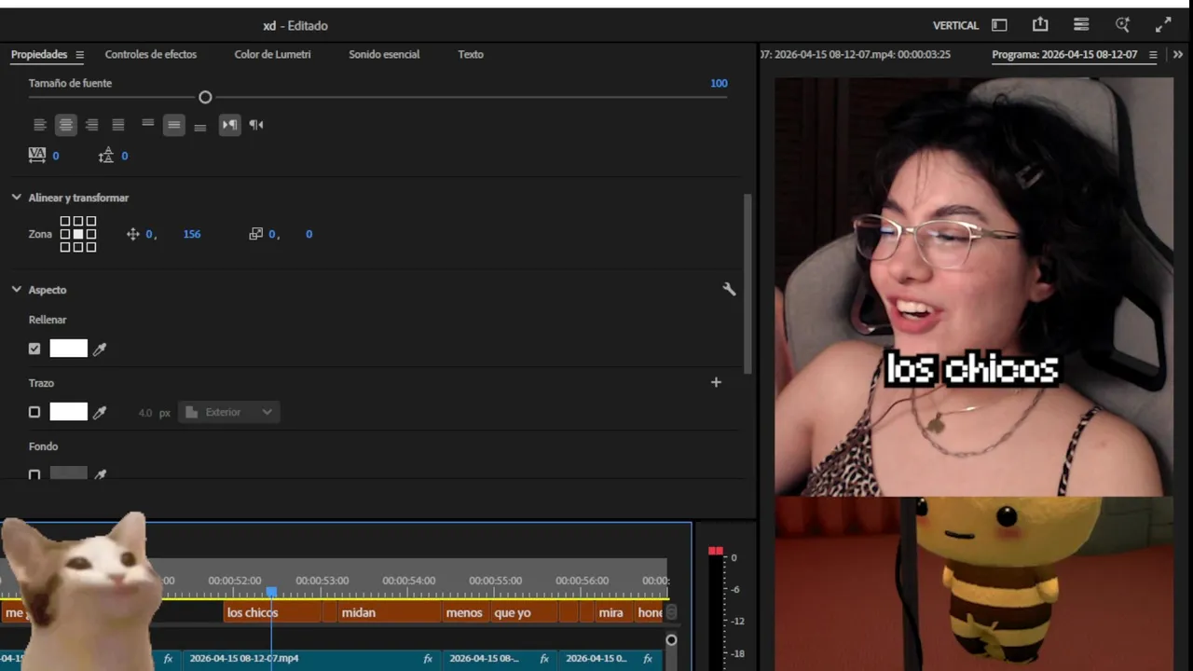Open Sonido esencial tab
Image resolution: width=1193 pixels, height=671 pixels.
(384, 55)
